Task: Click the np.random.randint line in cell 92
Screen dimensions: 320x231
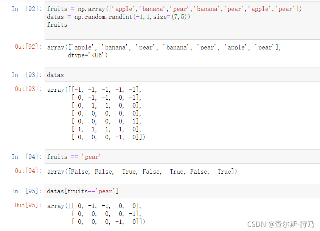Action: click(x=118, y=17)
